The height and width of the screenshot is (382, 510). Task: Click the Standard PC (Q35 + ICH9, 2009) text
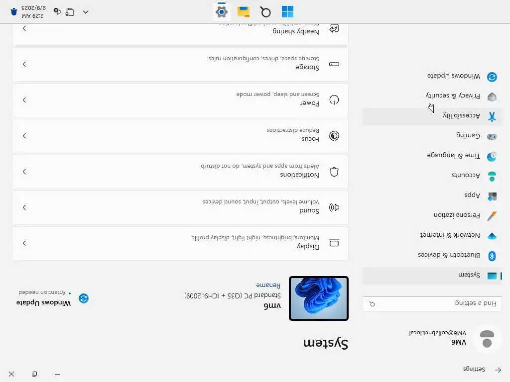point(232,295)
